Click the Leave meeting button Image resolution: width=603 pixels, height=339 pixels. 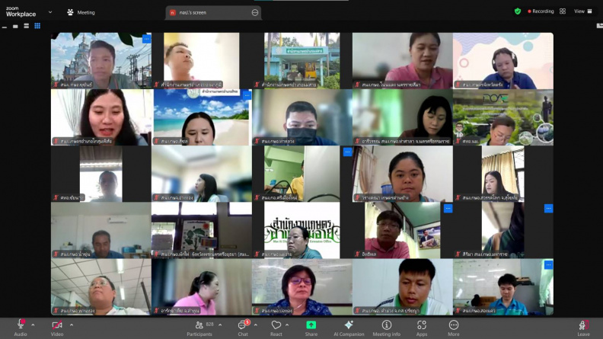(x=583, y=328)
